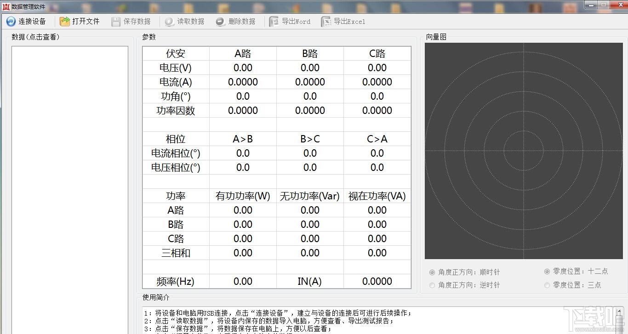Click the 电压(V) row label
This screenshot has width=628, height=334.
176,68
